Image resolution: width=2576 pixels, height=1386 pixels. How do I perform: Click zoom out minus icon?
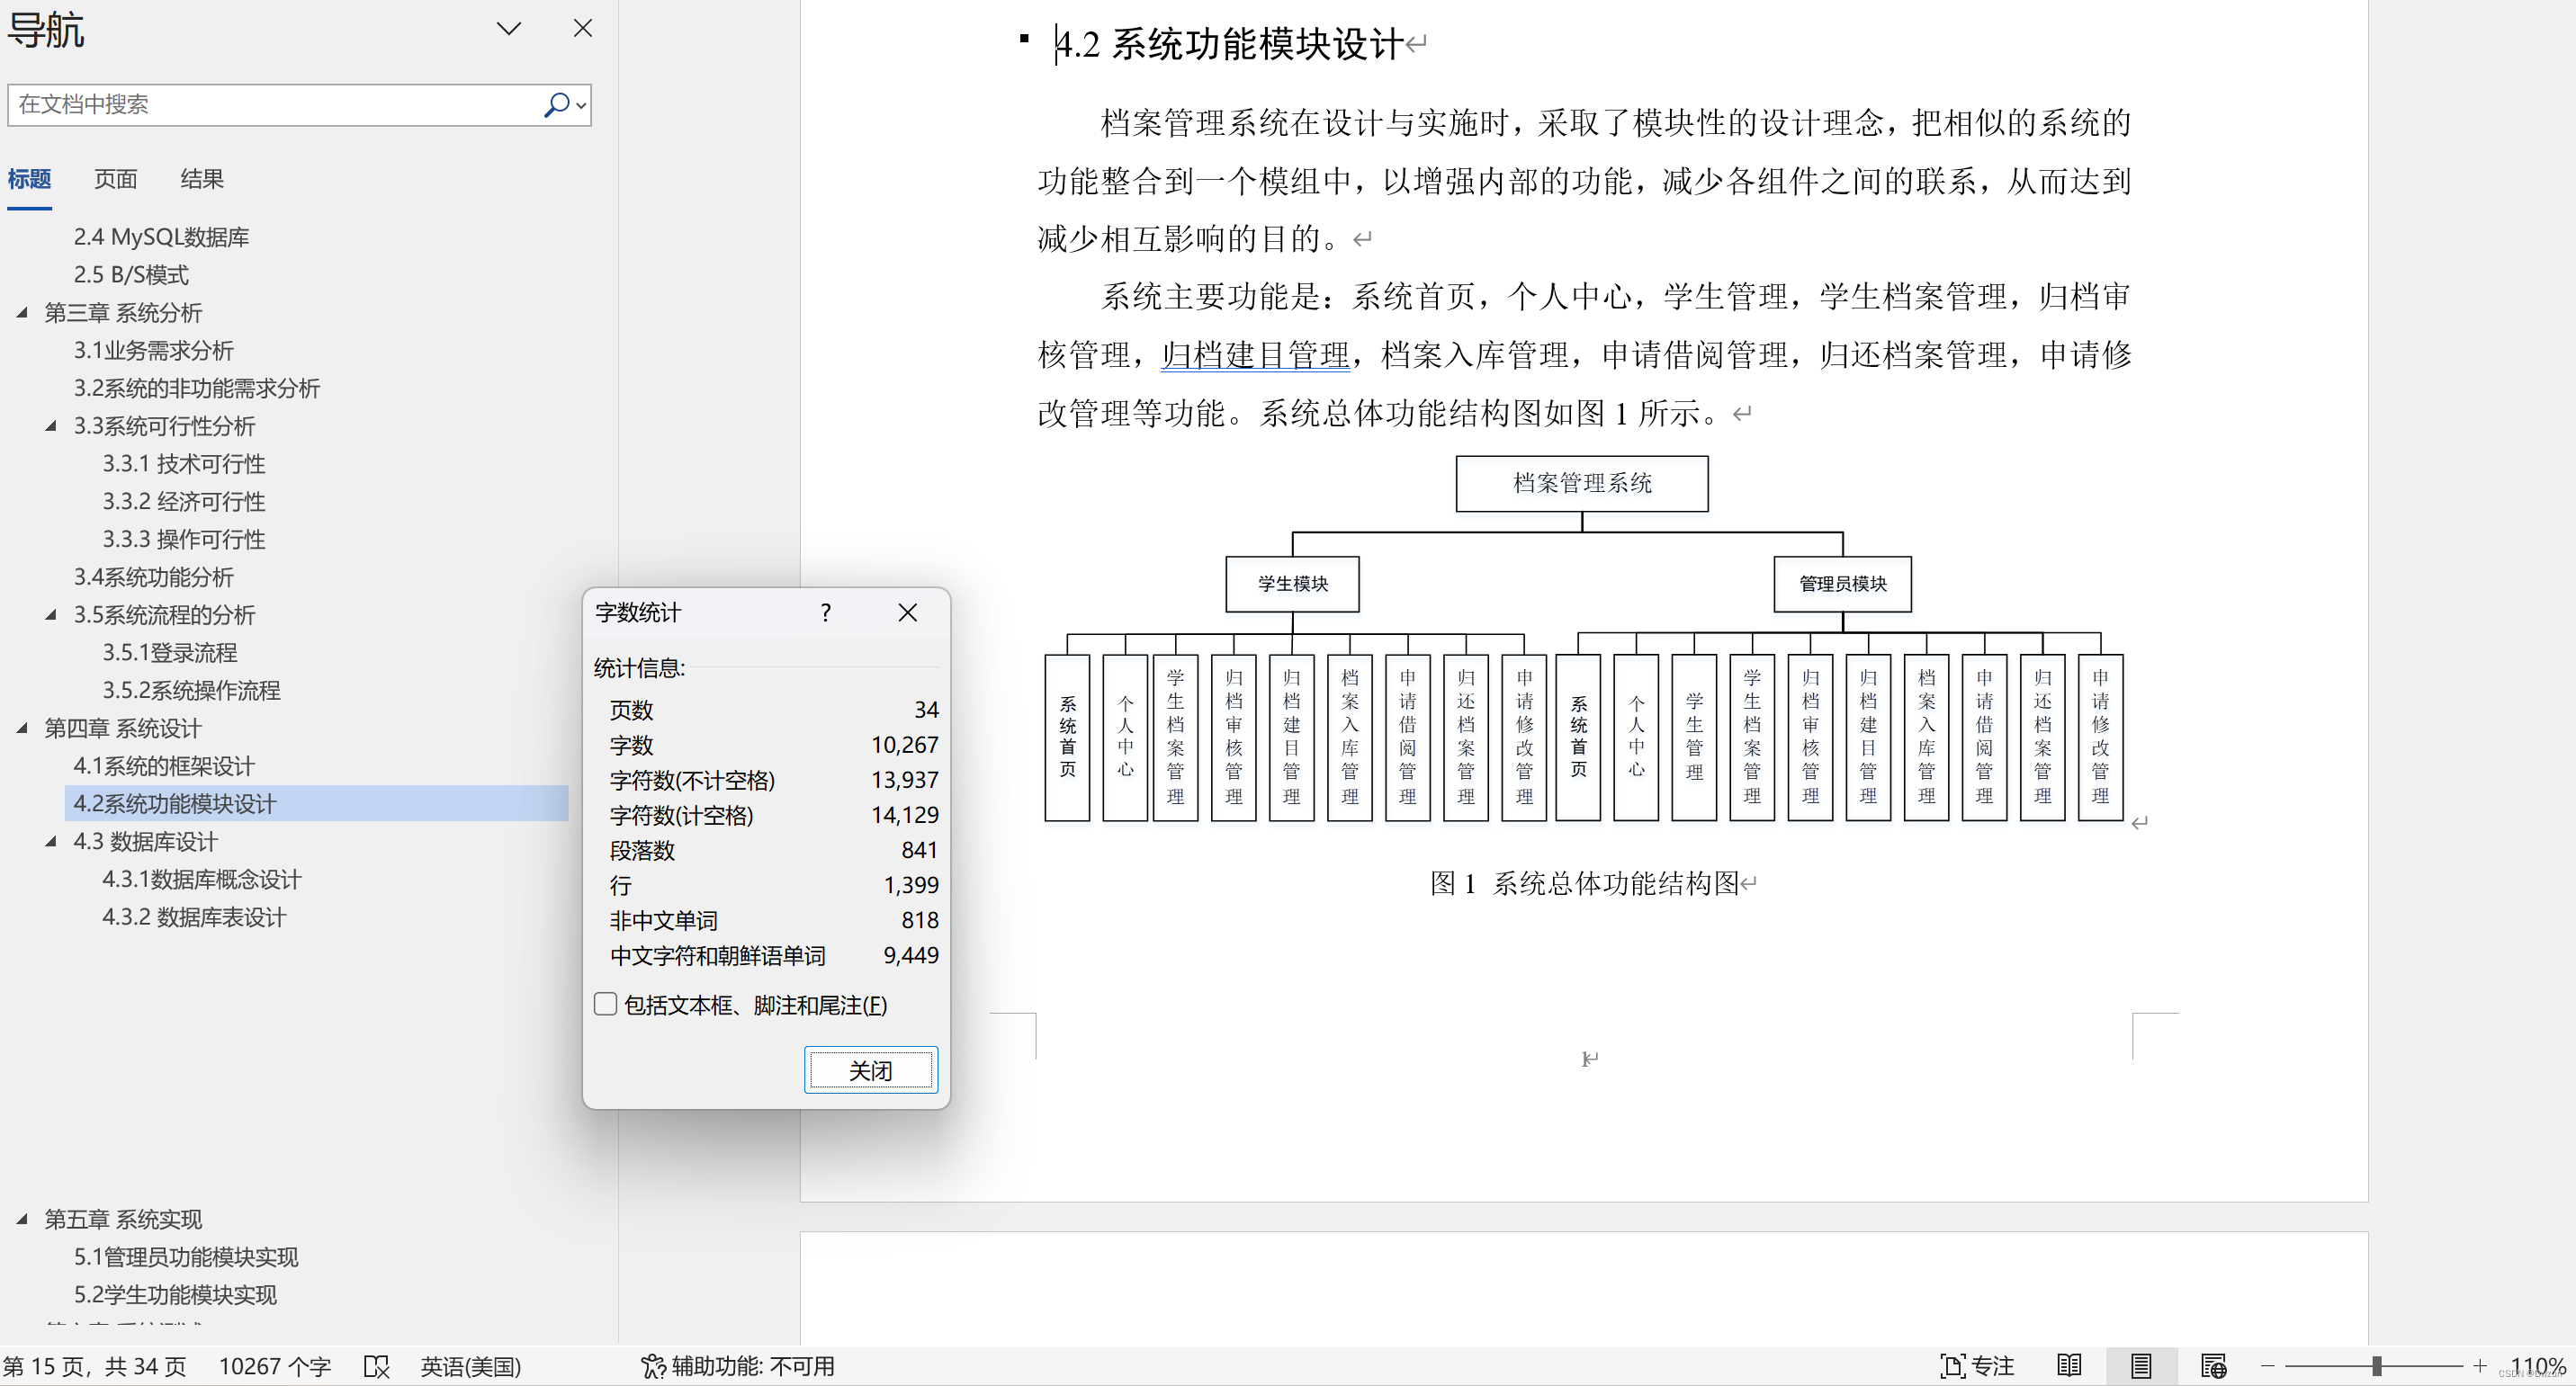2267,1366
